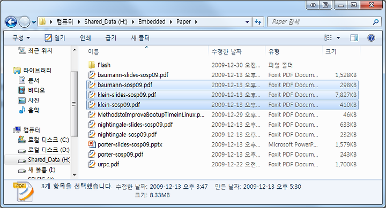Go back with the Back arrow button
The height and width of the screenshot is (208, 386).
click(x=11, y=22)
